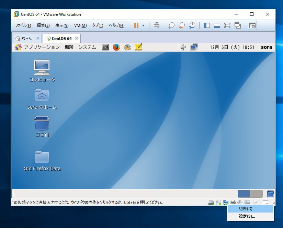Choose 設定(S)... in the popup menu
This screenshot has height=228, width=283.
[247, 216]
